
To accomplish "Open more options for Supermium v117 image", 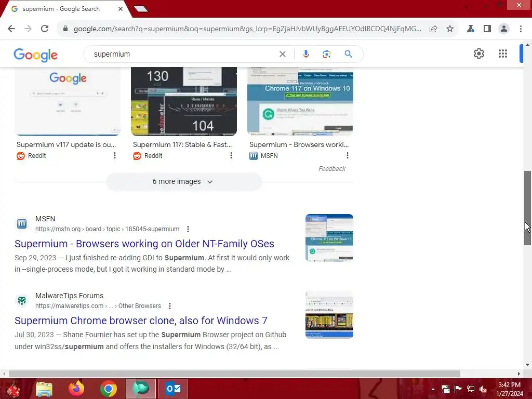I will 115,155.
